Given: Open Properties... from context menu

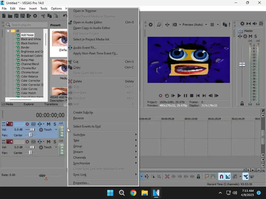Looking at the screenshot, I should point(103,183).
